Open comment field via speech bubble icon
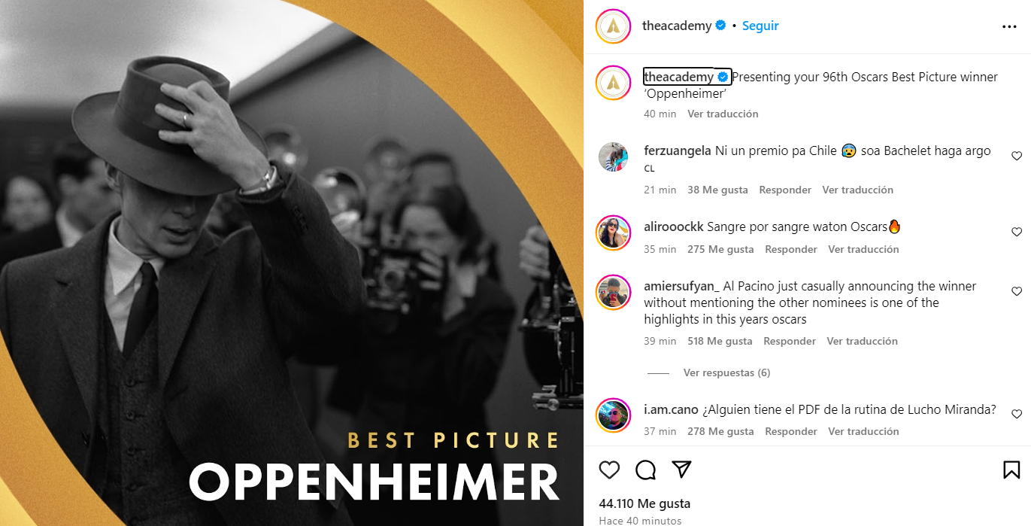This screenshot has width=1031, height=526. coord(645,470)
